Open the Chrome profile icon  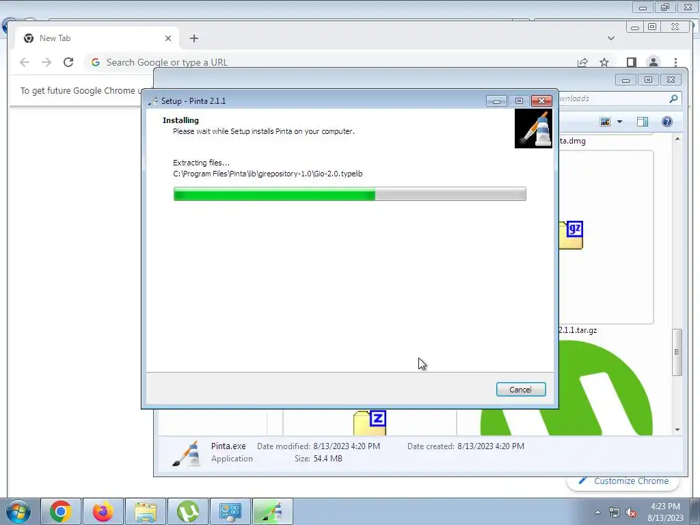tap(653, 62)
